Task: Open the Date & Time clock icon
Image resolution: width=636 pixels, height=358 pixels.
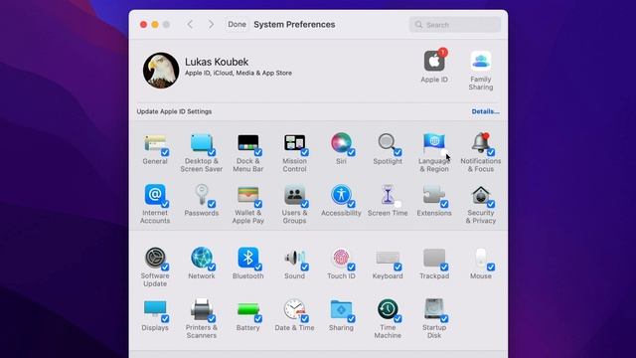Action: click(294, 309)
